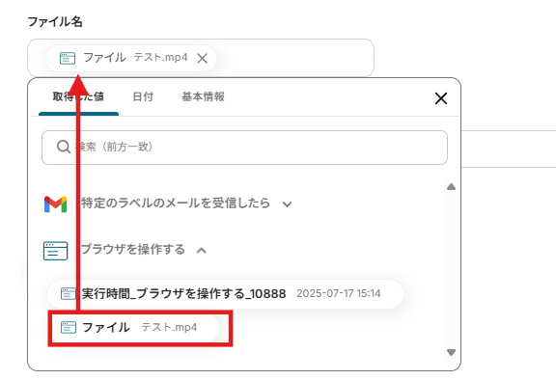Open the 日付 tab
The image size is (556, 380).
pyautogui.click(x=143, y=96)
